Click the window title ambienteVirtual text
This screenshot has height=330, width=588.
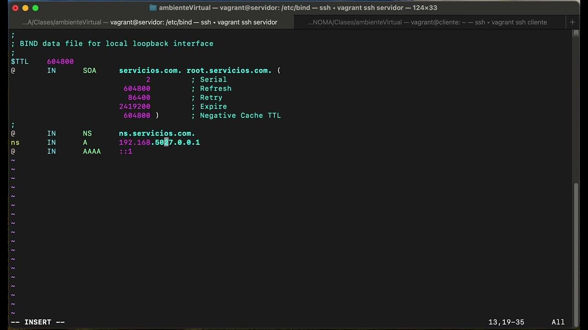185,8
